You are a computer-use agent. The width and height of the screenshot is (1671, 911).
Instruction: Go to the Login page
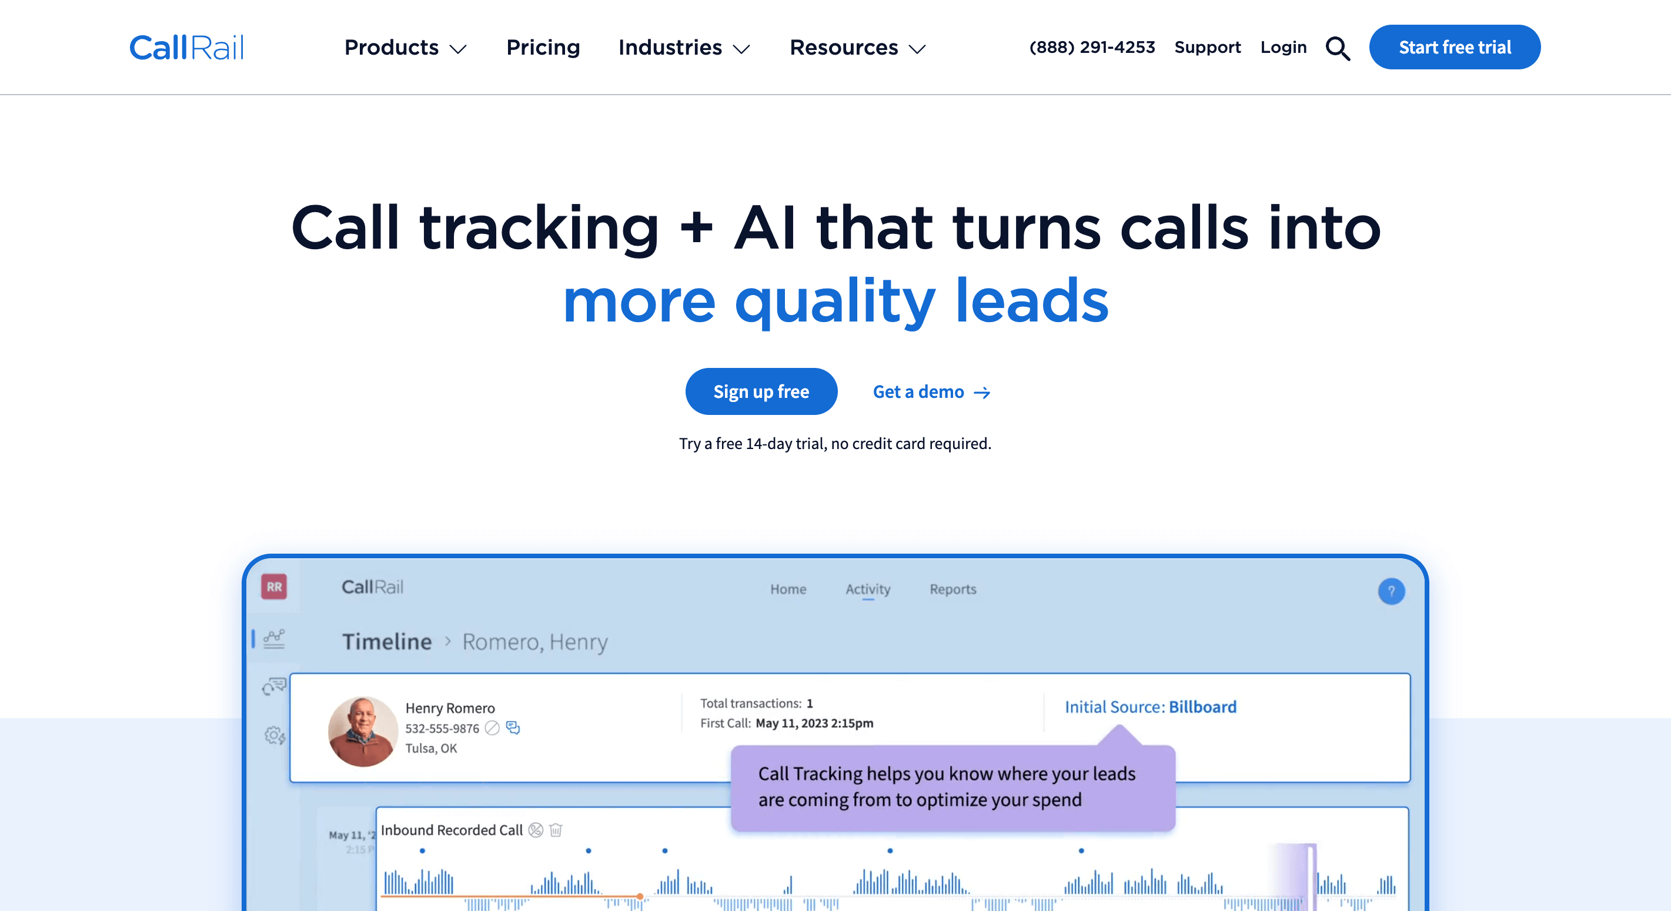coord(1283,48)
